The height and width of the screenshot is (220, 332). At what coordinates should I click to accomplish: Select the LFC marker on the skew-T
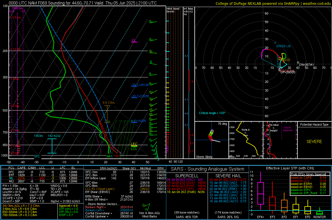[x=134, y=144]
